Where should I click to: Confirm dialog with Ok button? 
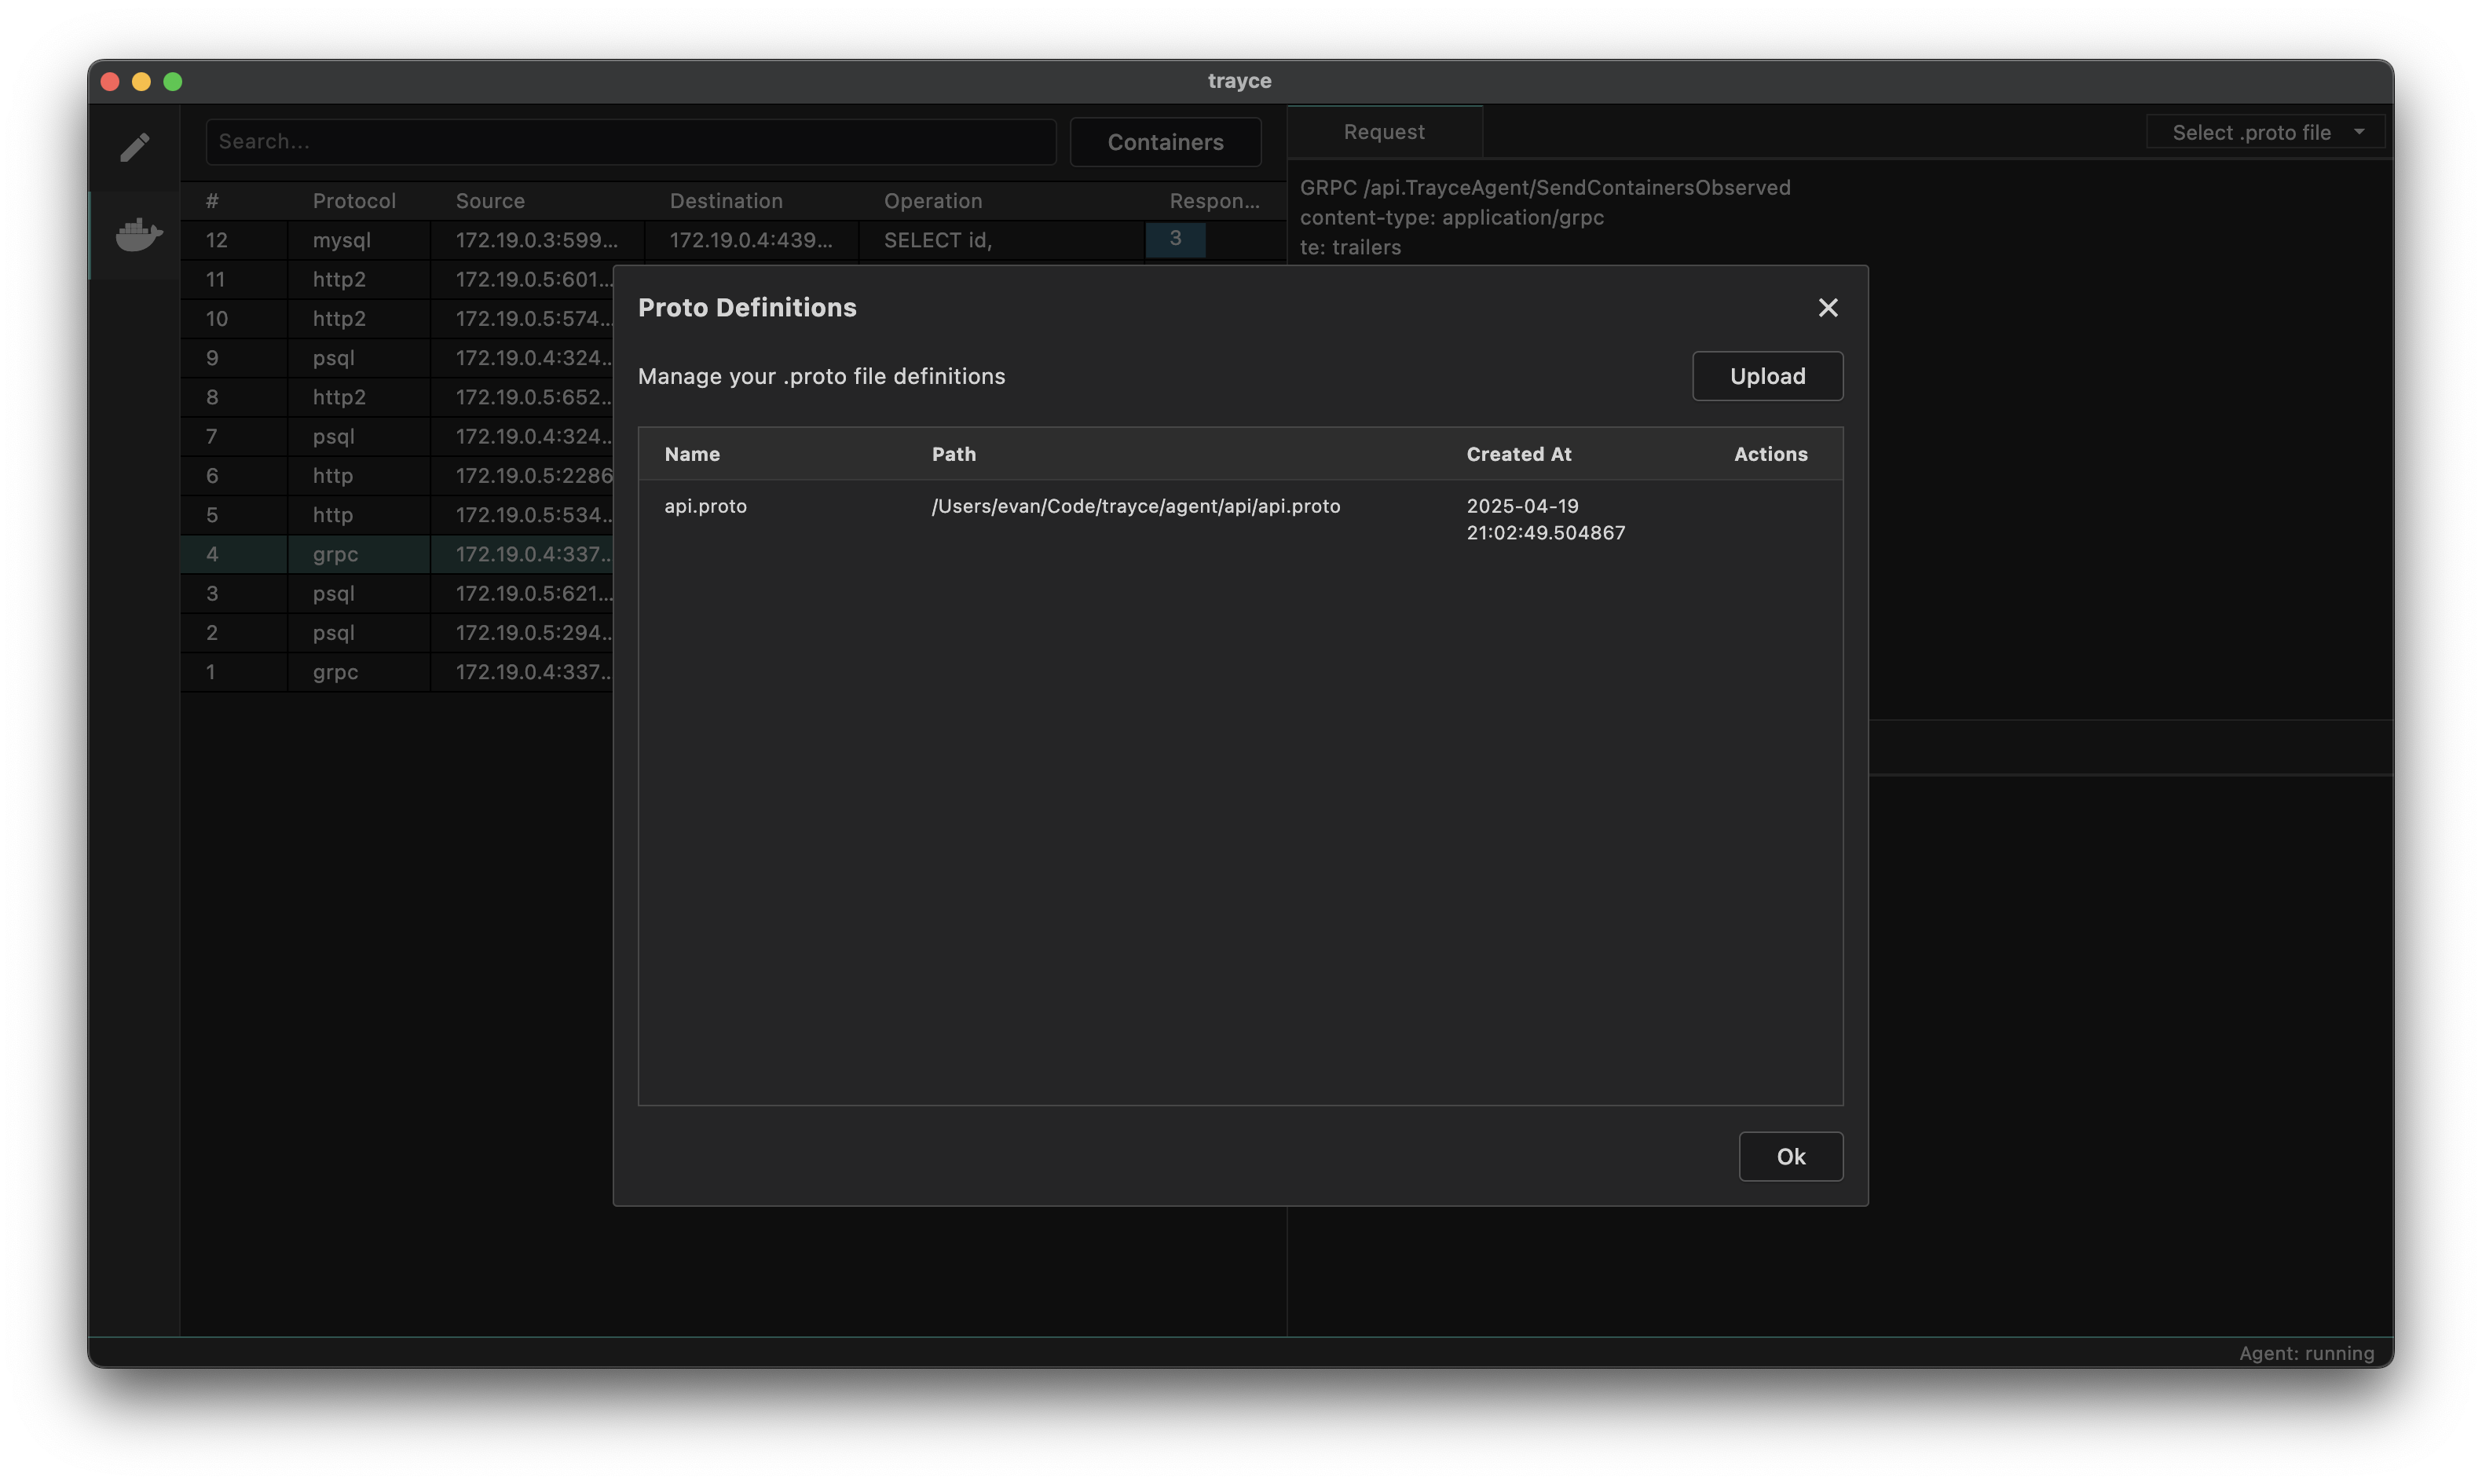tap(1790, 1156)
